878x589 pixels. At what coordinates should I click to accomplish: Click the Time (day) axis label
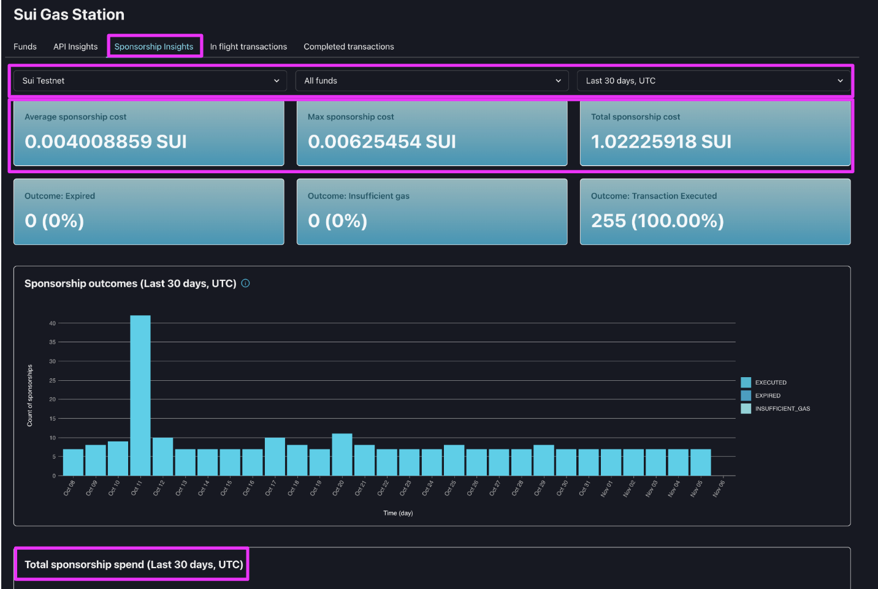(x=398, y=513)
